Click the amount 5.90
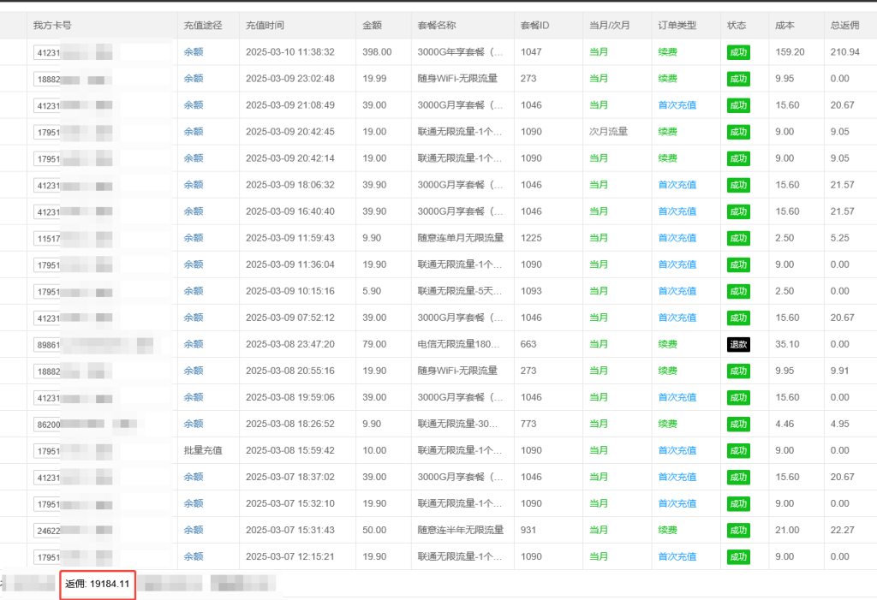 [x=372, y=291]
